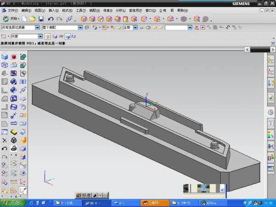Click the black X delete icon in left toolbar
Image resolution: width=276 pixels, height=207 pixels.
point(5,140)
